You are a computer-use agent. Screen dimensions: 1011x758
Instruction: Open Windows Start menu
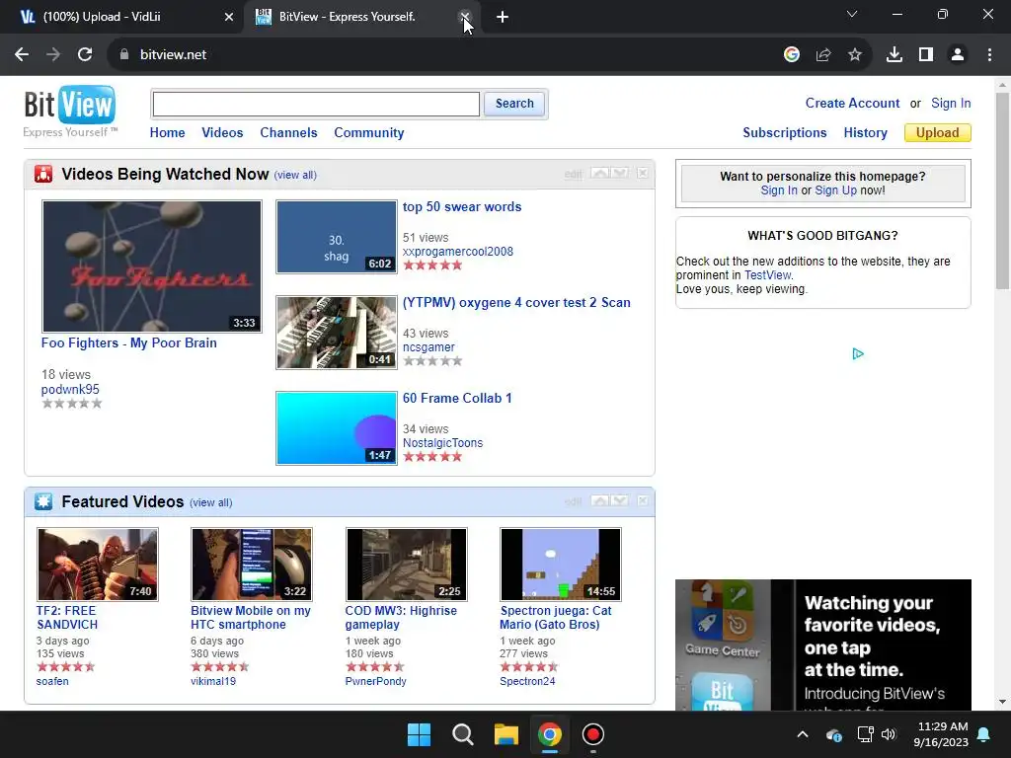click(x=419, y=734)
